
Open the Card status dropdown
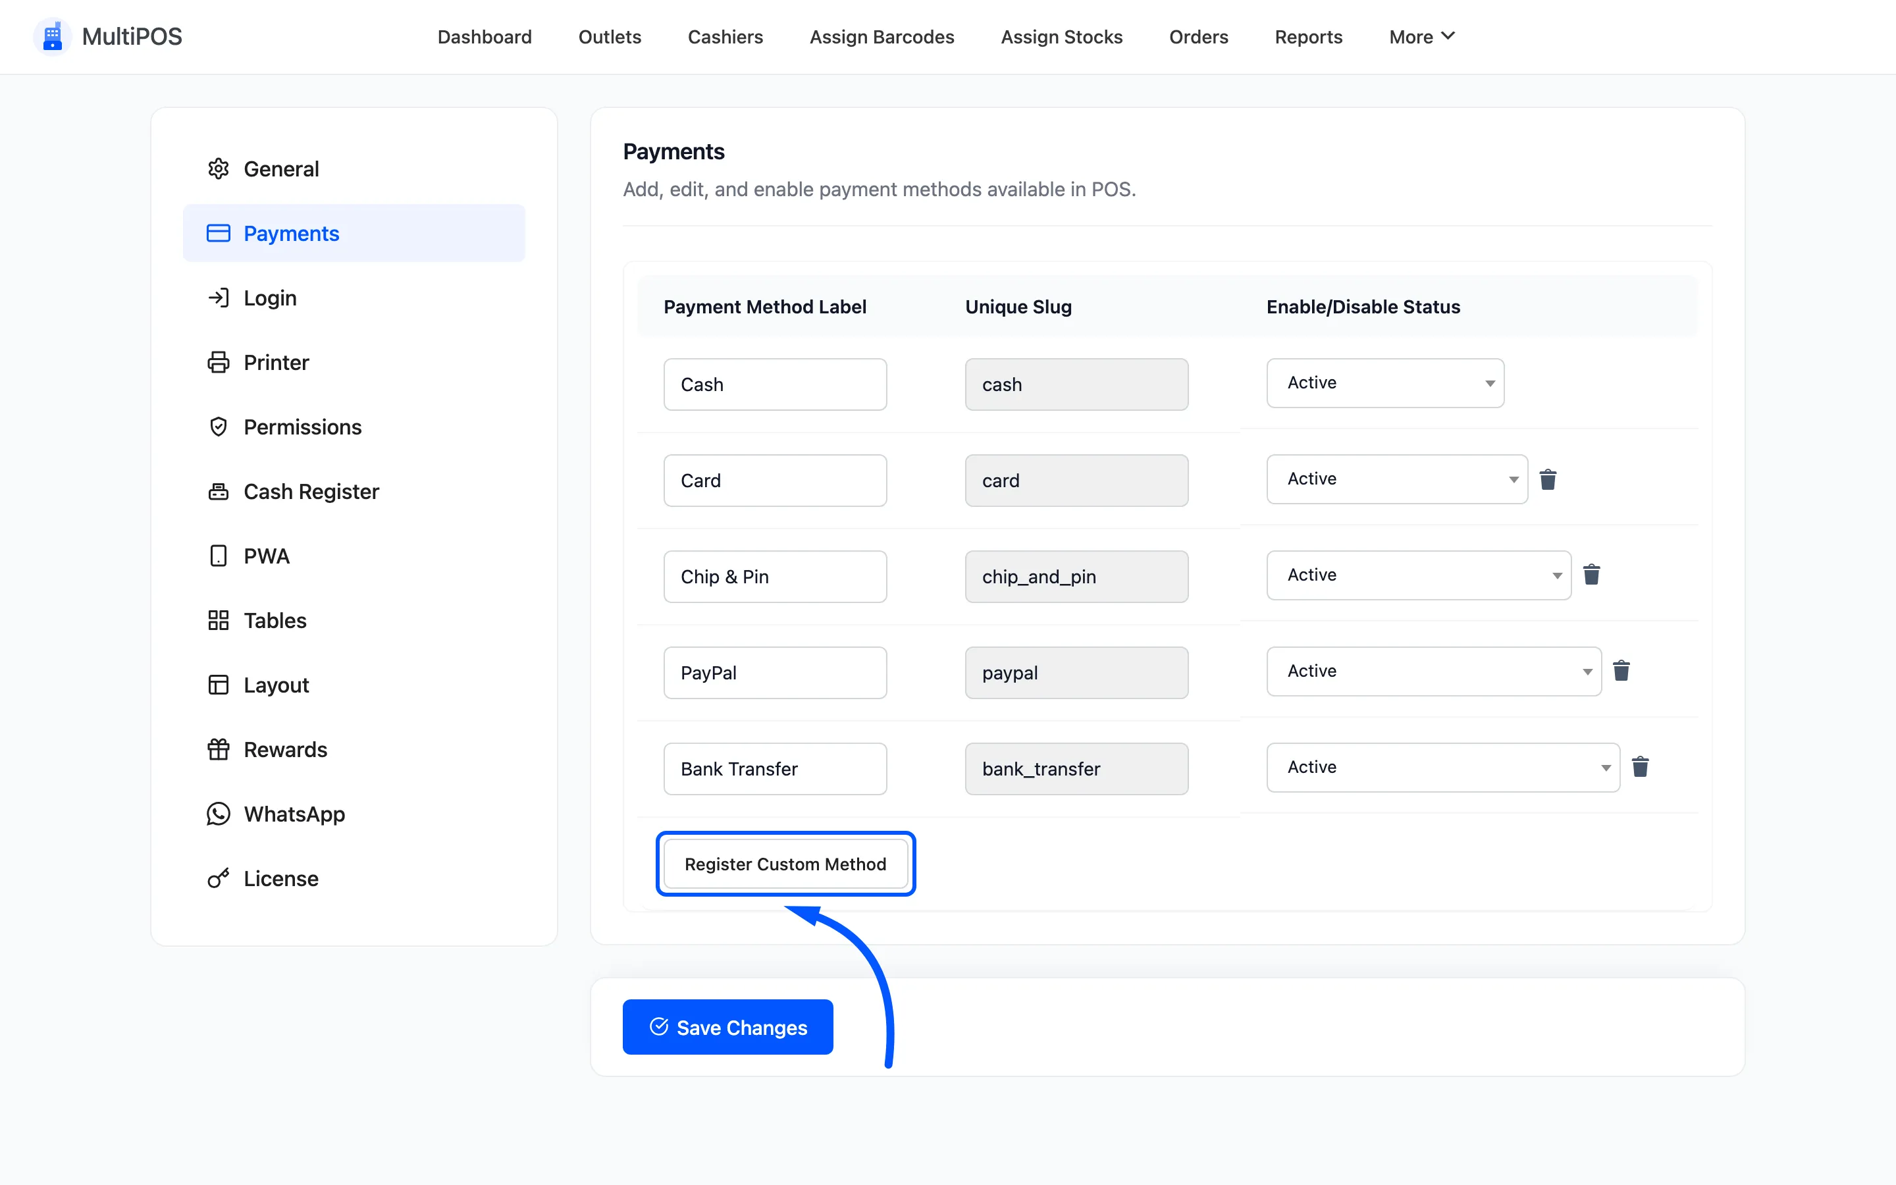coord(1397,479)
